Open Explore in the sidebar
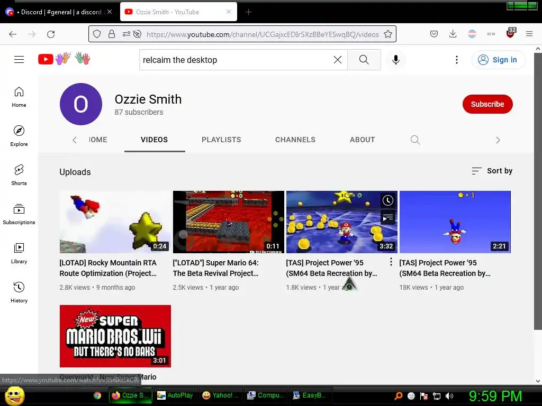The width and height of the screenshot is (542, 406). (x=19, y=136)
